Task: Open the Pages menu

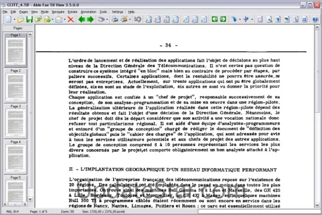Action: [24, 12]
